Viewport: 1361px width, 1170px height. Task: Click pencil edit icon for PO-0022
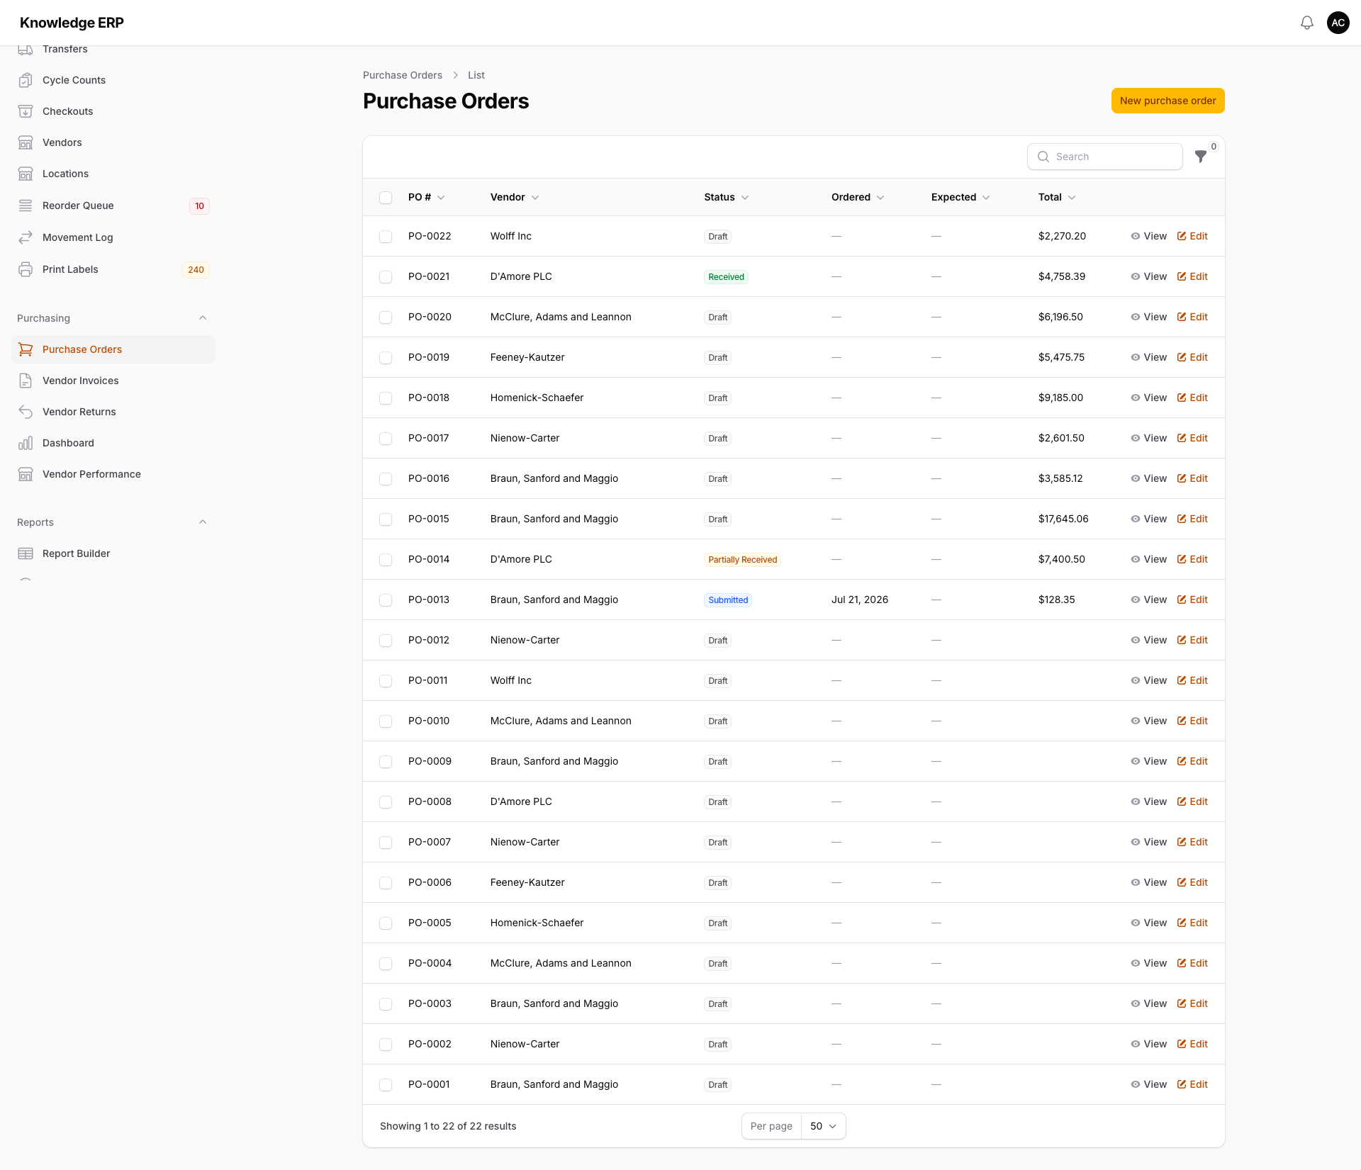(x=1182, y=236)
